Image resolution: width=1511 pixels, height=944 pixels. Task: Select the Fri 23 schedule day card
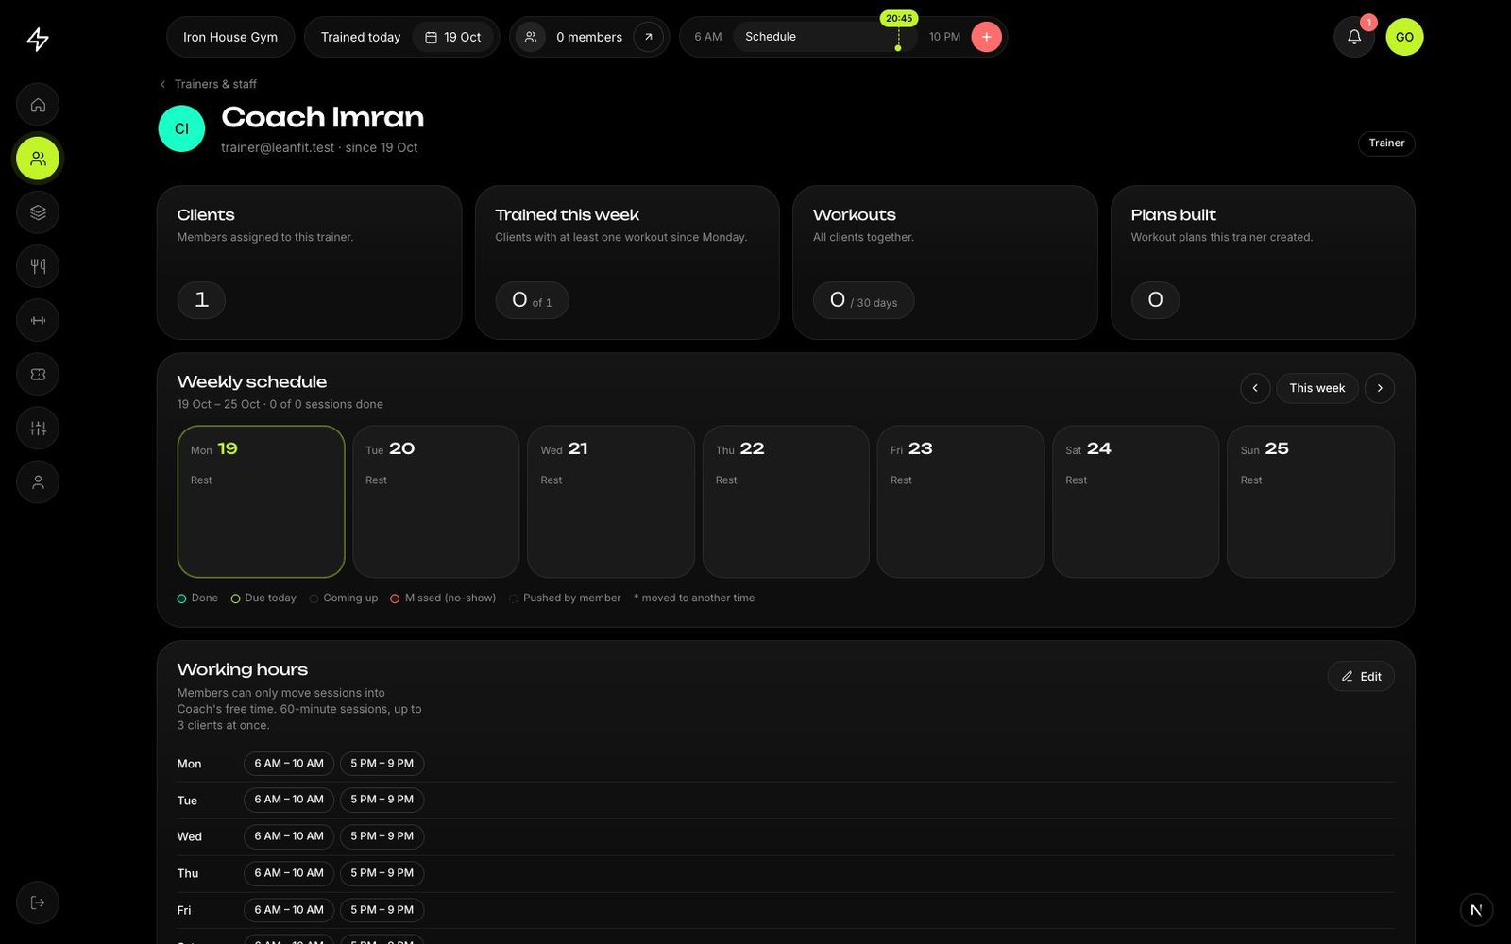[960, 501]
